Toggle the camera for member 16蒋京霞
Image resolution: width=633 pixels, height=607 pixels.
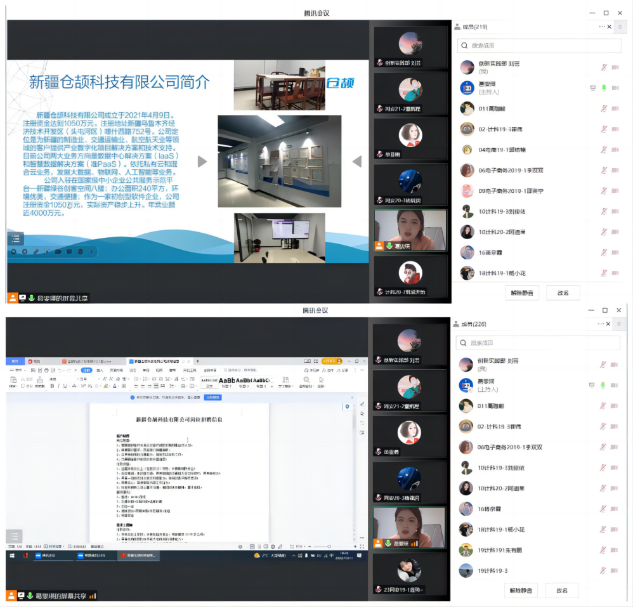click(614, 252)
